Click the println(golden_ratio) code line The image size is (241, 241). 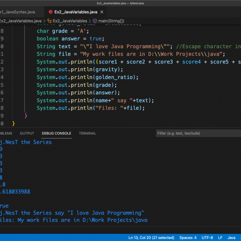(87, 77)
